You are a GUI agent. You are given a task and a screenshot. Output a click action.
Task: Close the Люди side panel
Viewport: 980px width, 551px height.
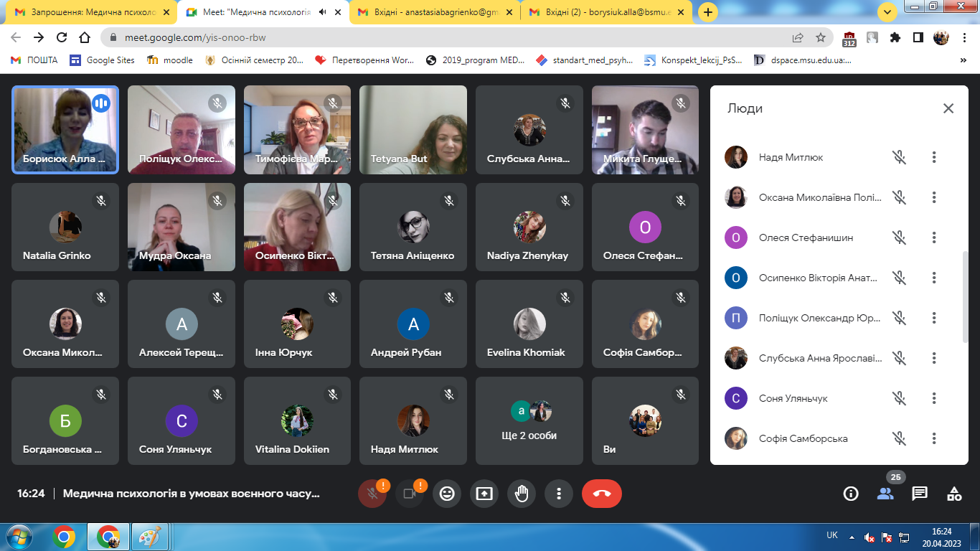pos(948,108)
